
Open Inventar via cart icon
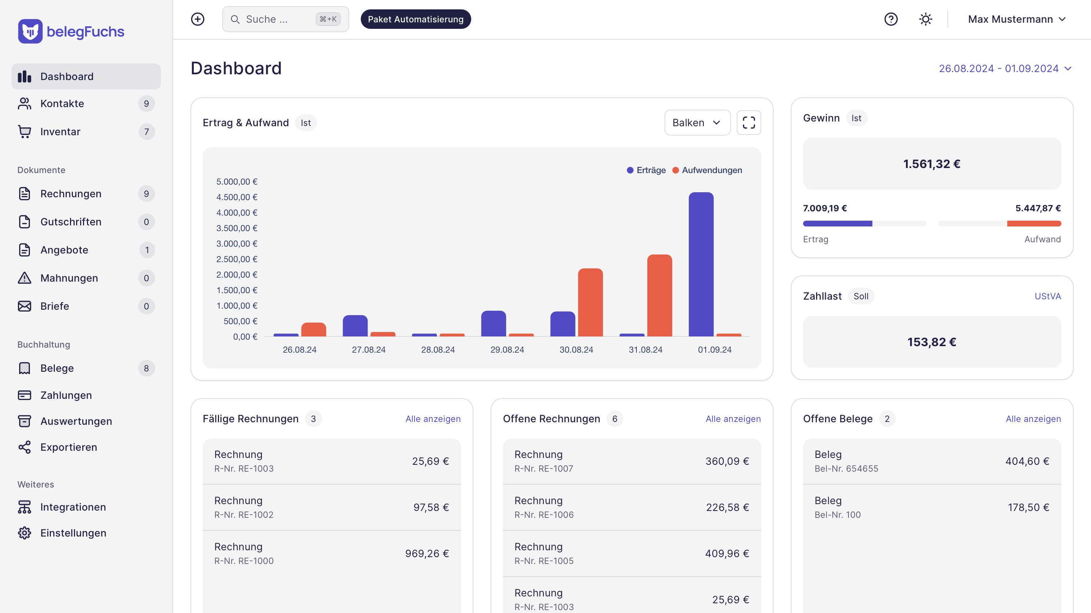[x=25, y=132]
